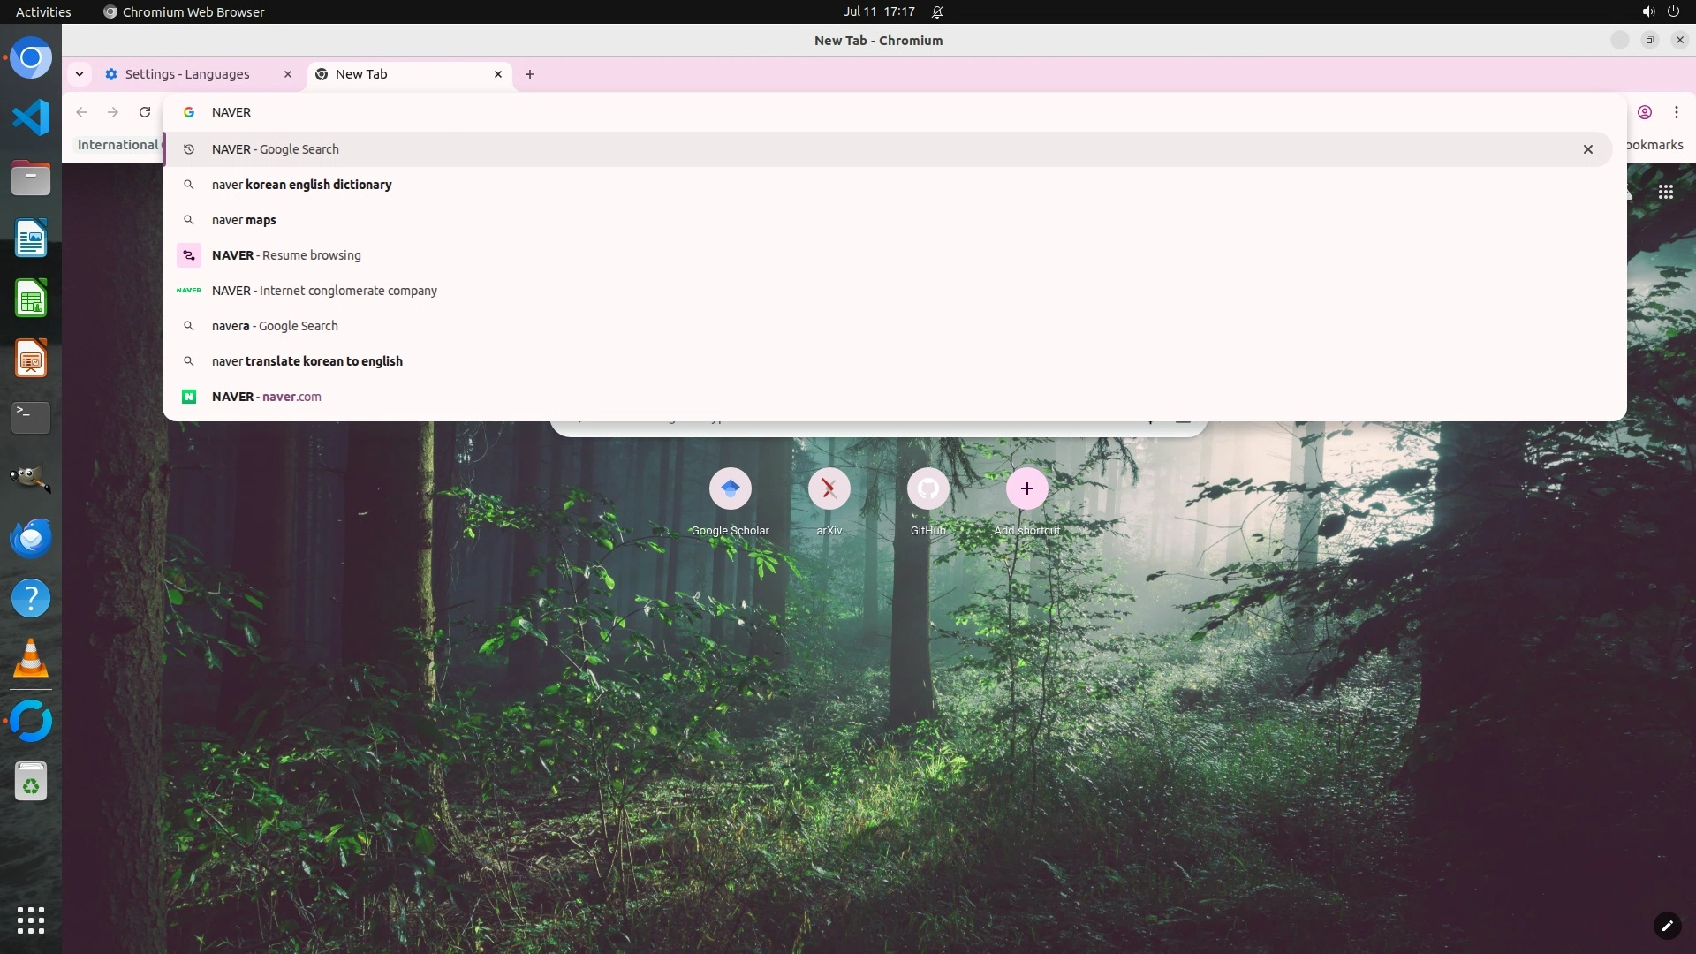1696x954 pixels.
Task: Open the arXiv shortcut tile
Action: click(829, 489)
